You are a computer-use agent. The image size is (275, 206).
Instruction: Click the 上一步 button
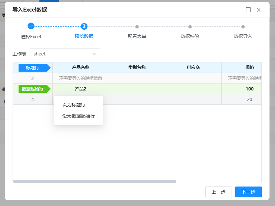[218, 192]
